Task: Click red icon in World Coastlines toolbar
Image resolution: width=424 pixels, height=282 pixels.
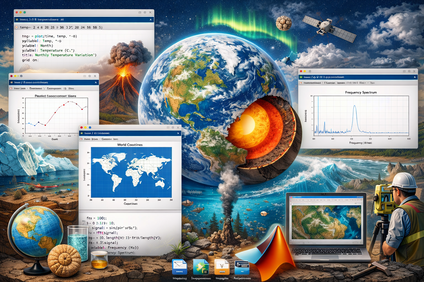Action: coord(81,139)
